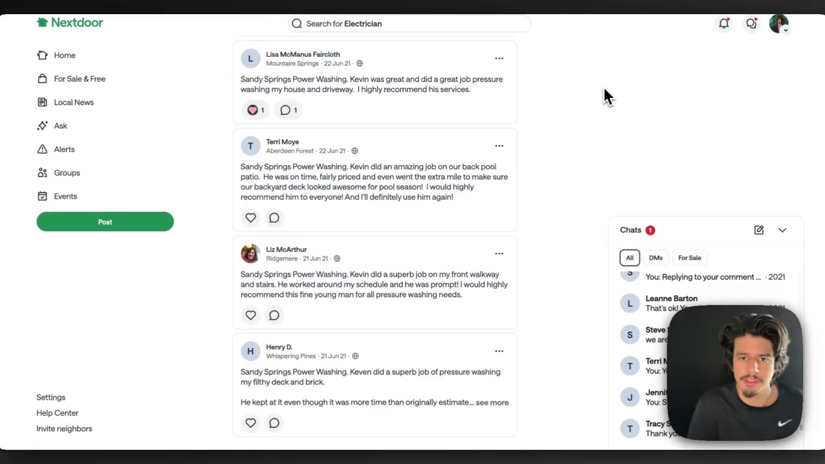Compose a new chat message
The height and width of the screenshot is (464, 825).
click(759, 230)
